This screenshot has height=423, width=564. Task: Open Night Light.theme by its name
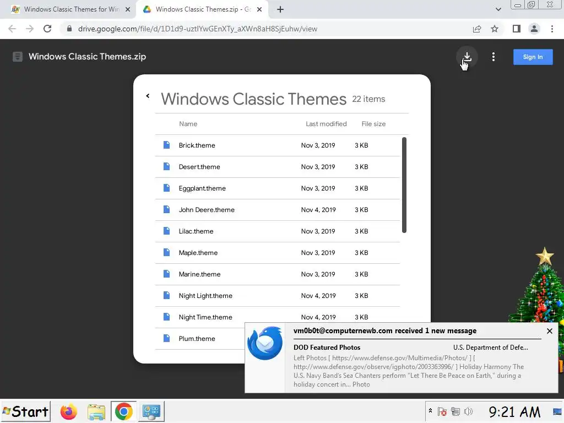[205, 296]
